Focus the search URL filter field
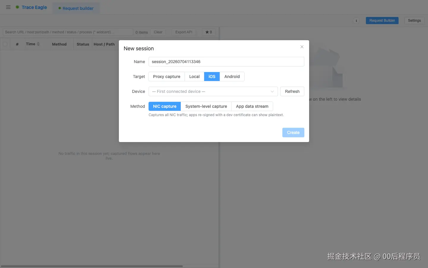The image size is (428, 268). [68, 32]
